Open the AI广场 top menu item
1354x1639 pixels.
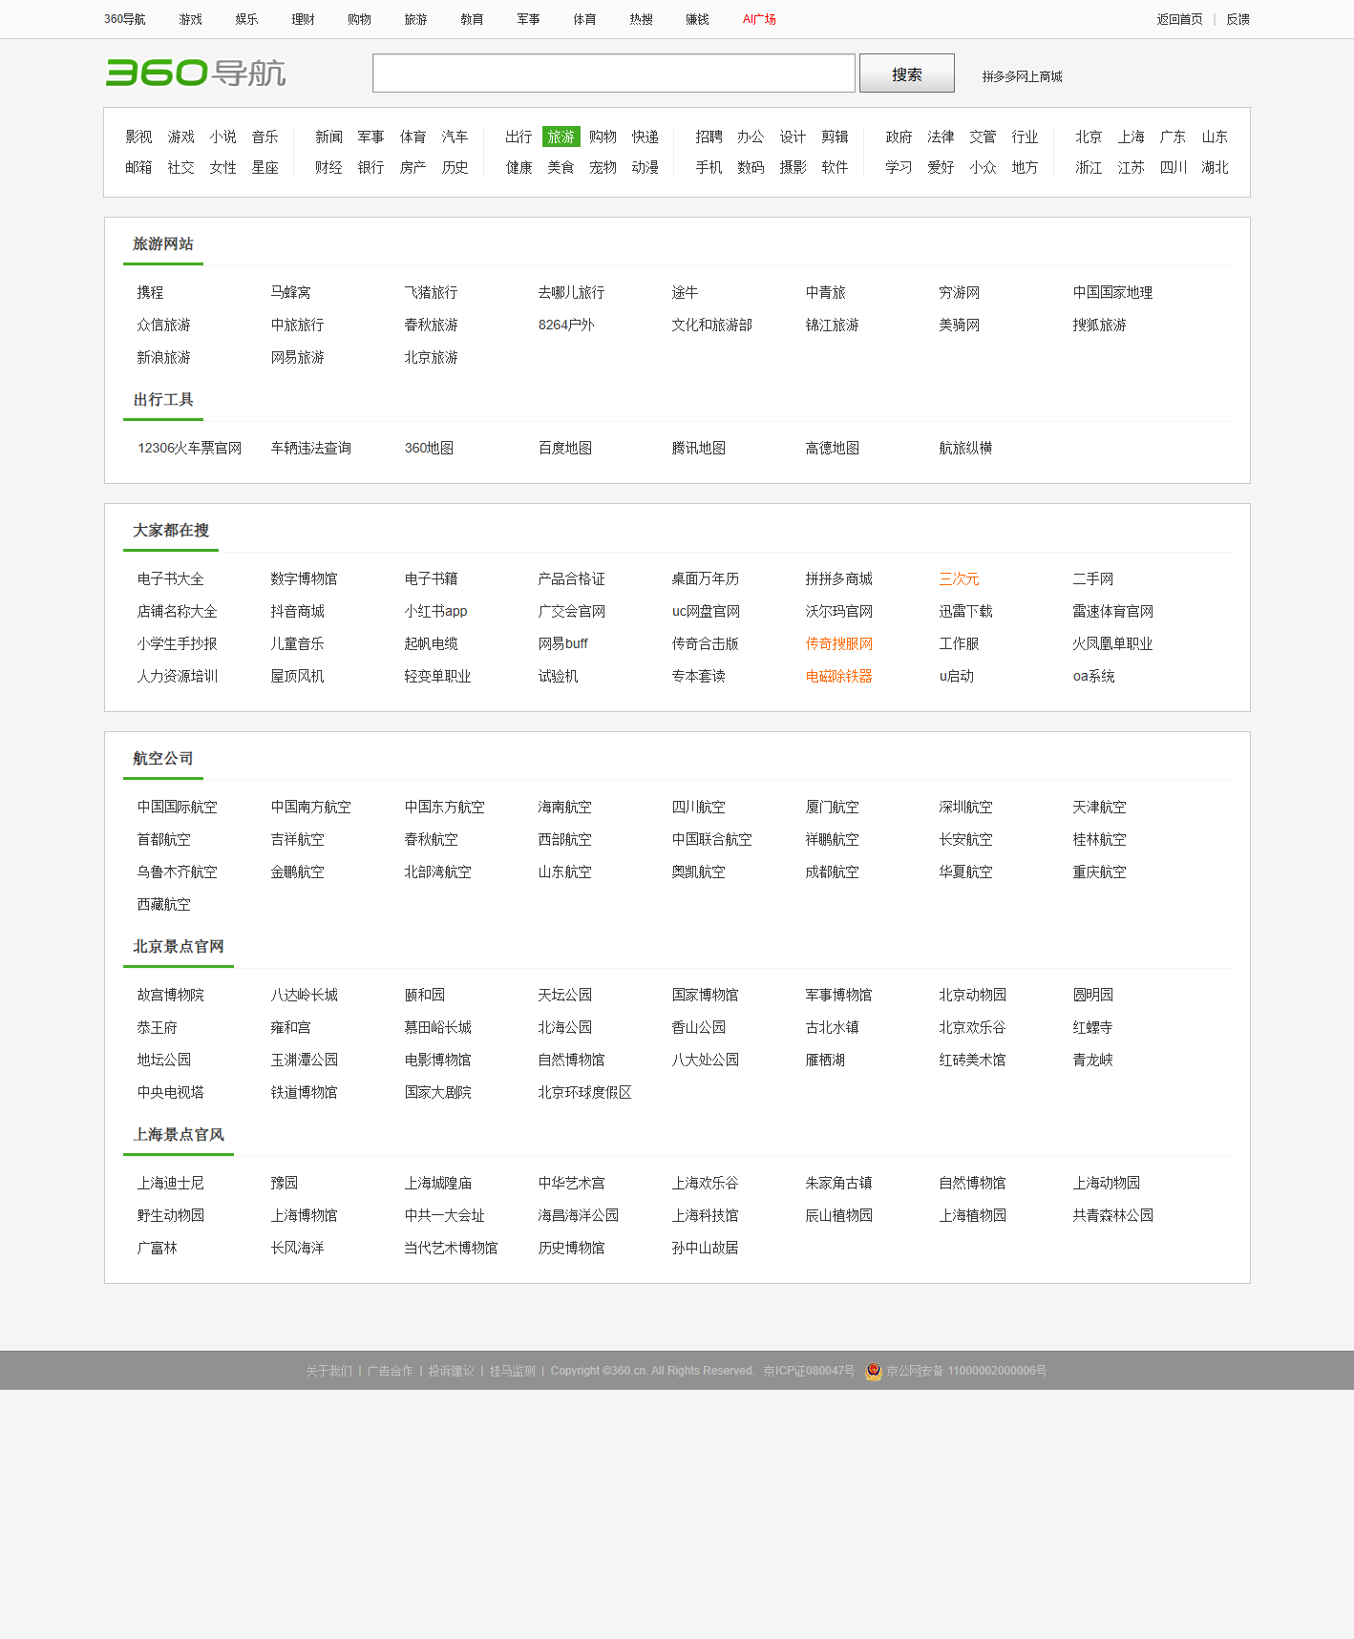click(759, 19)
